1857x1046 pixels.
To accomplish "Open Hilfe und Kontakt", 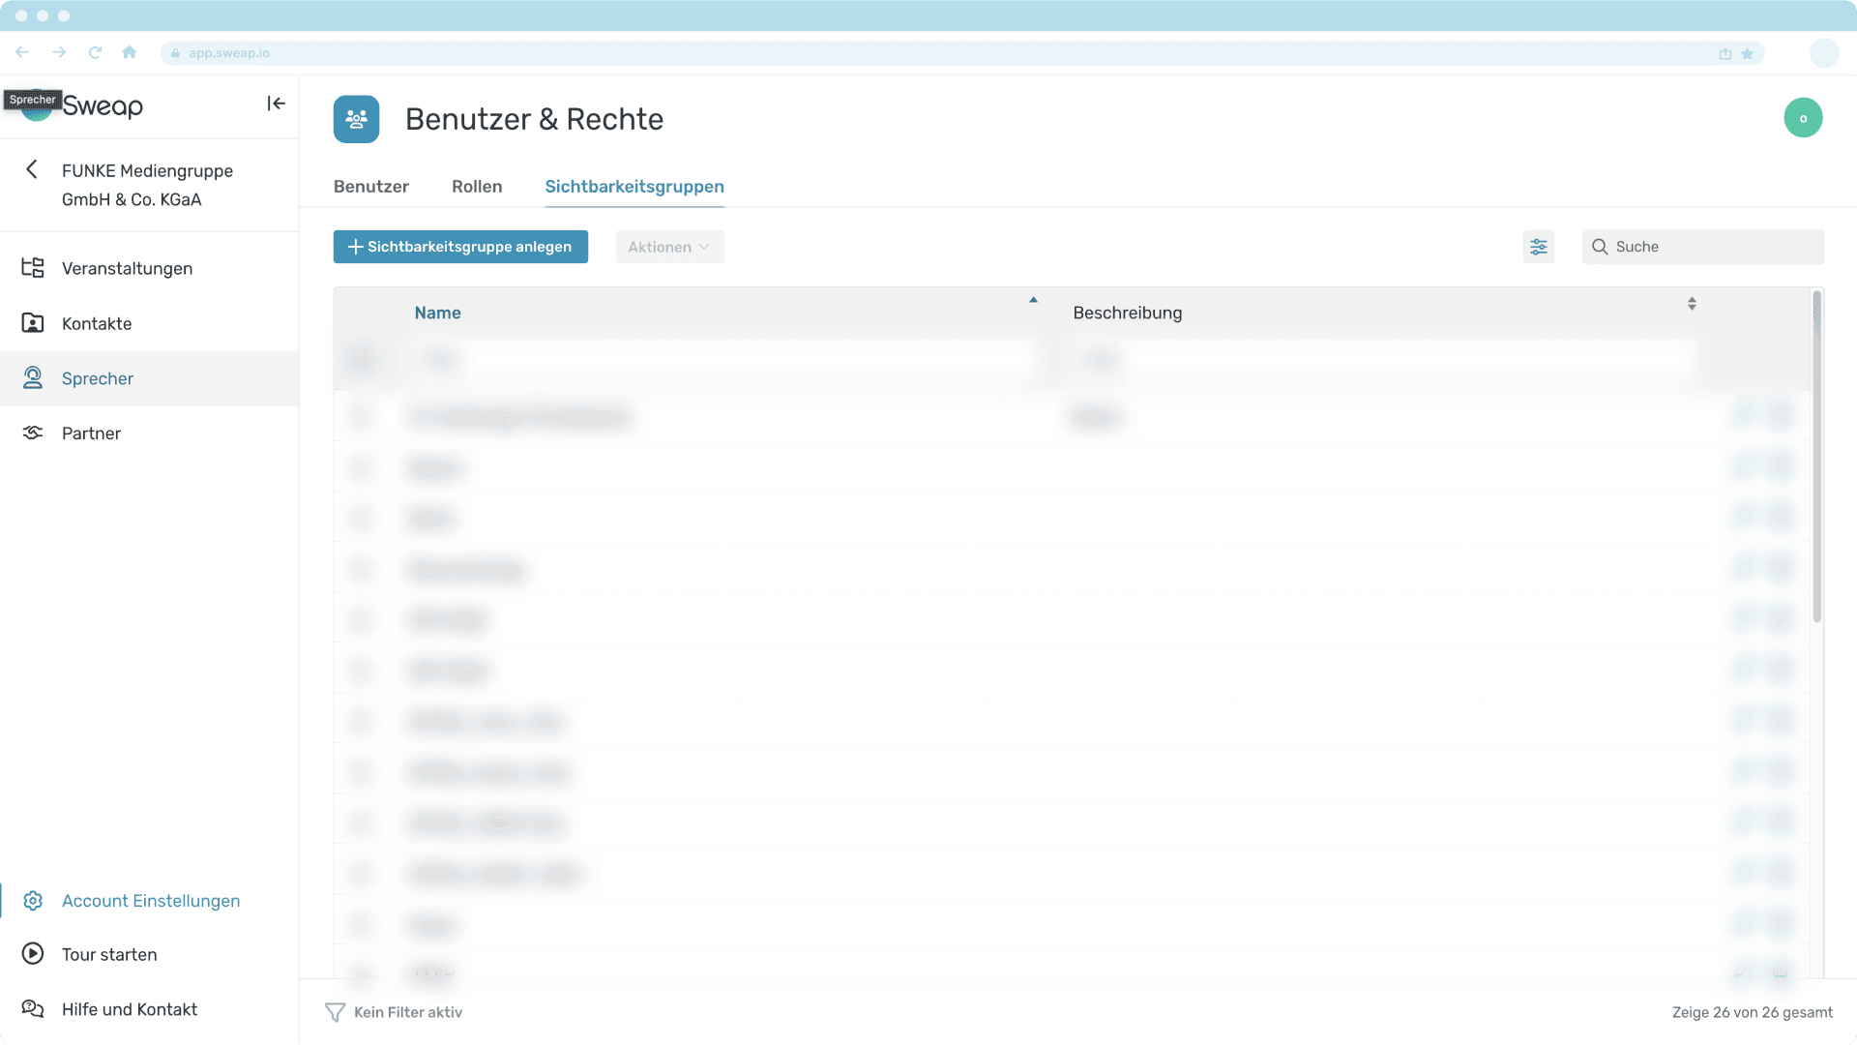I will (x=129, y=1009).
